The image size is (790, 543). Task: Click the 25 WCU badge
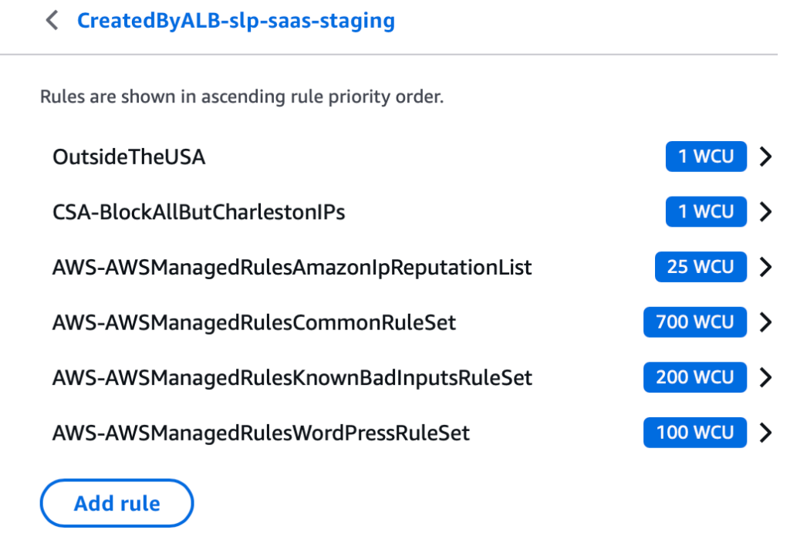pos(701,268)
